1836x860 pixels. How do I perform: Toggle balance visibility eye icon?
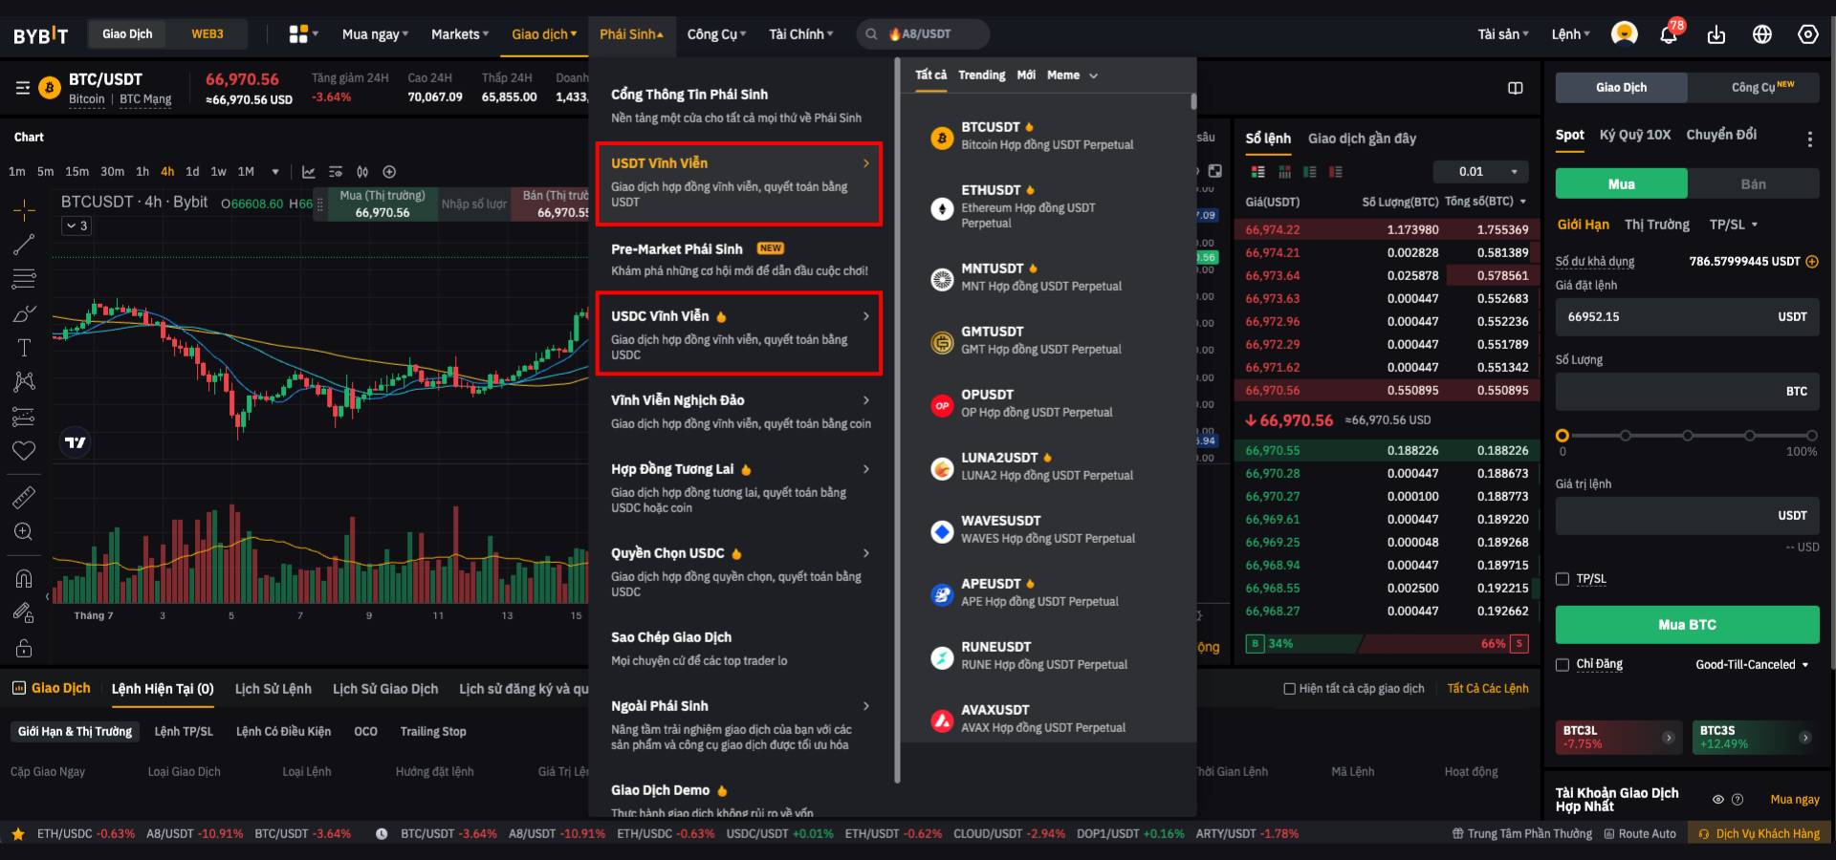coord(1718,800)
